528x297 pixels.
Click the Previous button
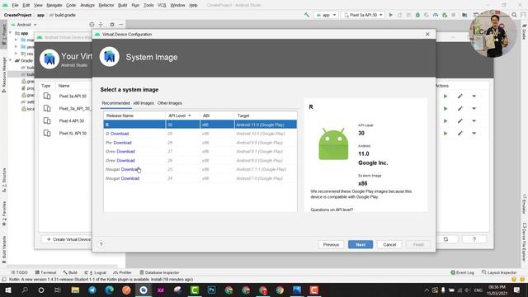(331, 244)
